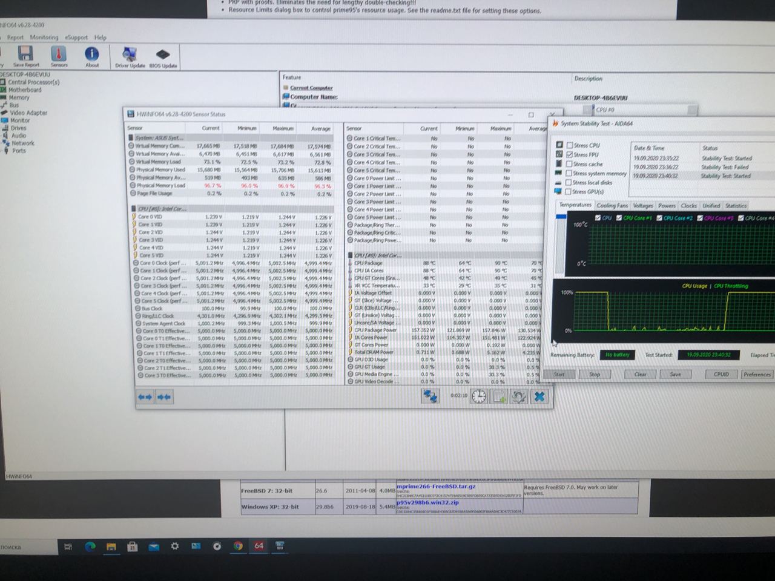Open Google Chrome from the taskbar
Viewport: 775px width, 581px height.
coord(238,546)
